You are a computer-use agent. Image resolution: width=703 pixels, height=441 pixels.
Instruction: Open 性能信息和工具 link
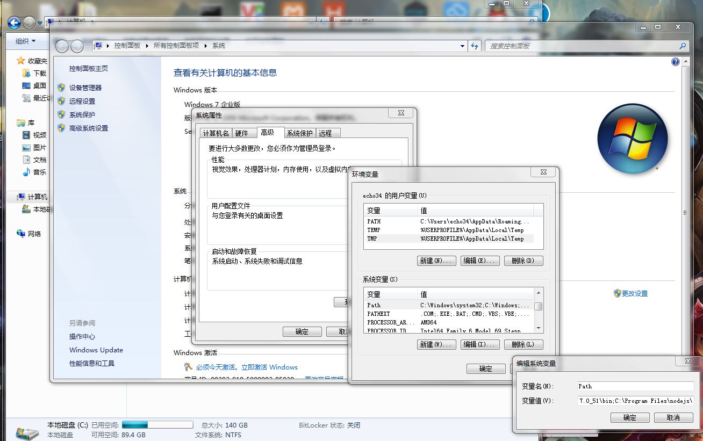click(x=91, y=363)
